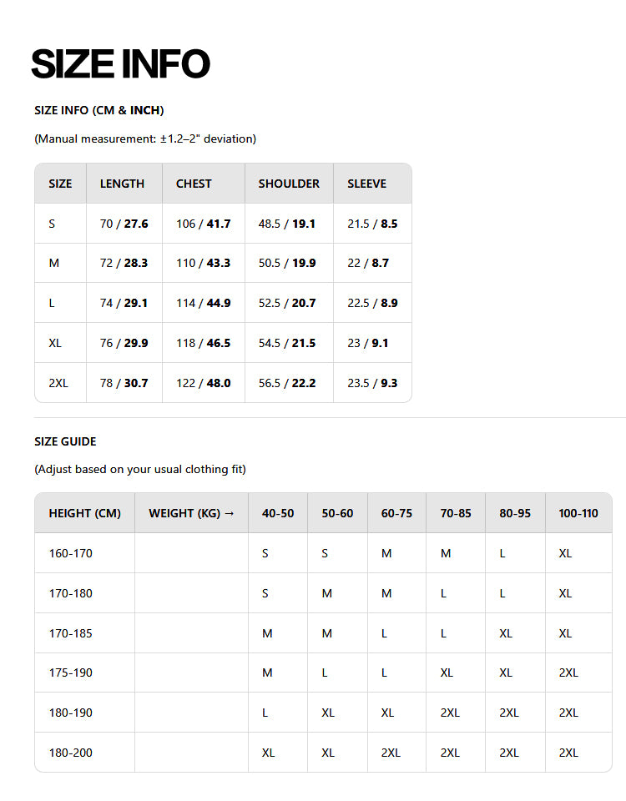Click the SIZE GUIDE section heading
The height and width of the screenshot is (801, 626).
65,441
